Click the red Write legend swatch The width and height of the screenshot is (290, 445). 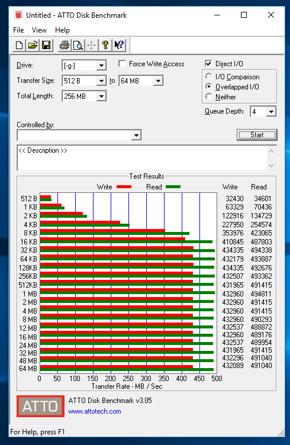pos(124,187)
